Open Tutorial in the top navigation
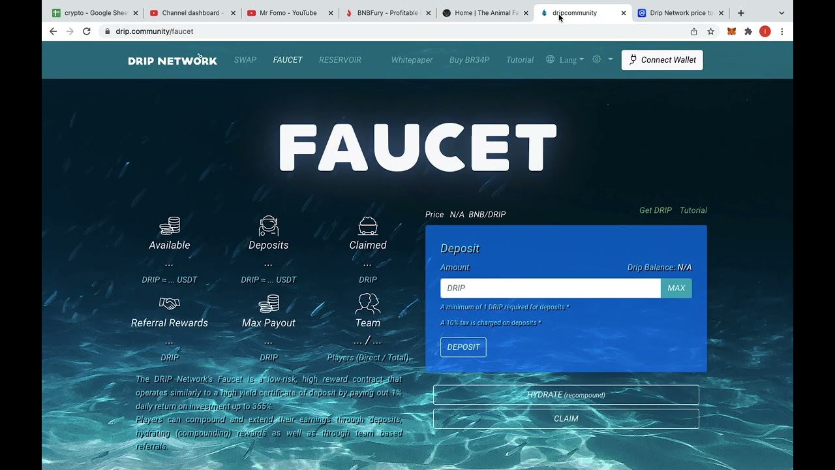The height and width of the screenshot is (470, 835). [520, 60]
